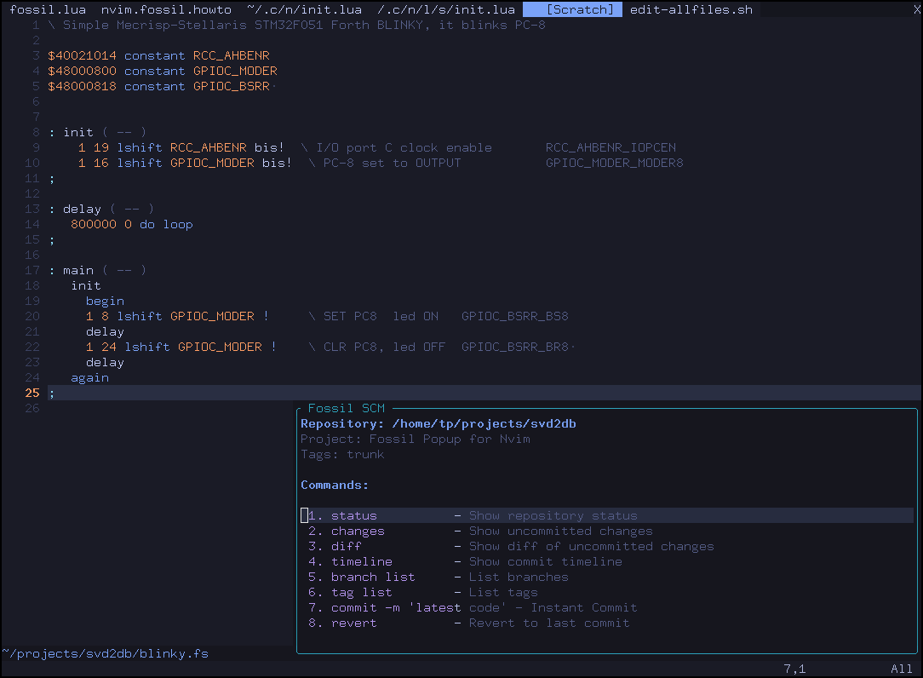Viewport: 923px width, 678px height.
Task: Click the 'All' scroll indicator
Action: [901, 669]
